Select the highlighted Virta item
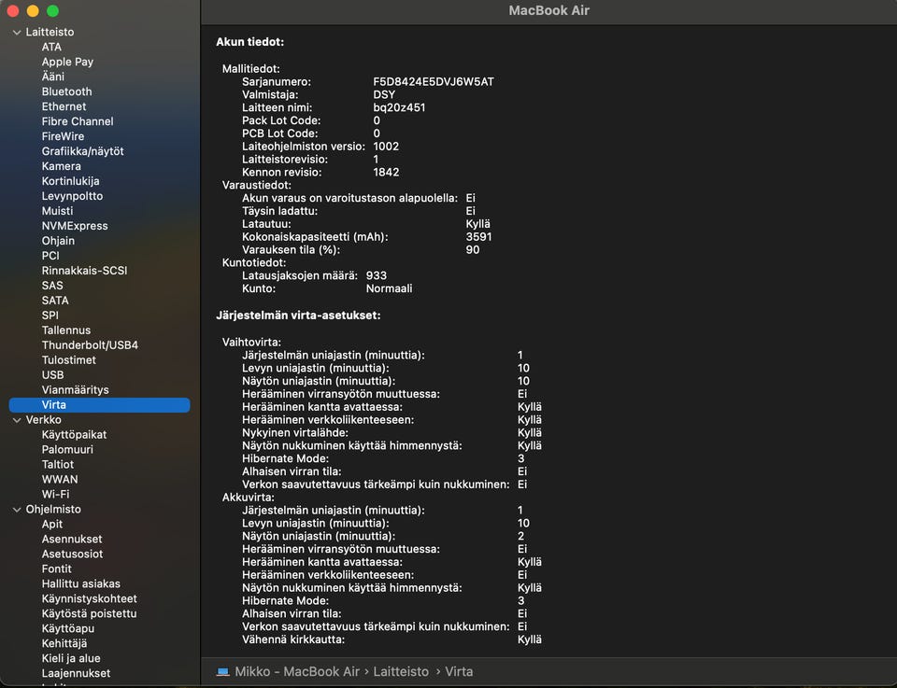The width and height of the screenshot is (897, 688). coord(53,405)
